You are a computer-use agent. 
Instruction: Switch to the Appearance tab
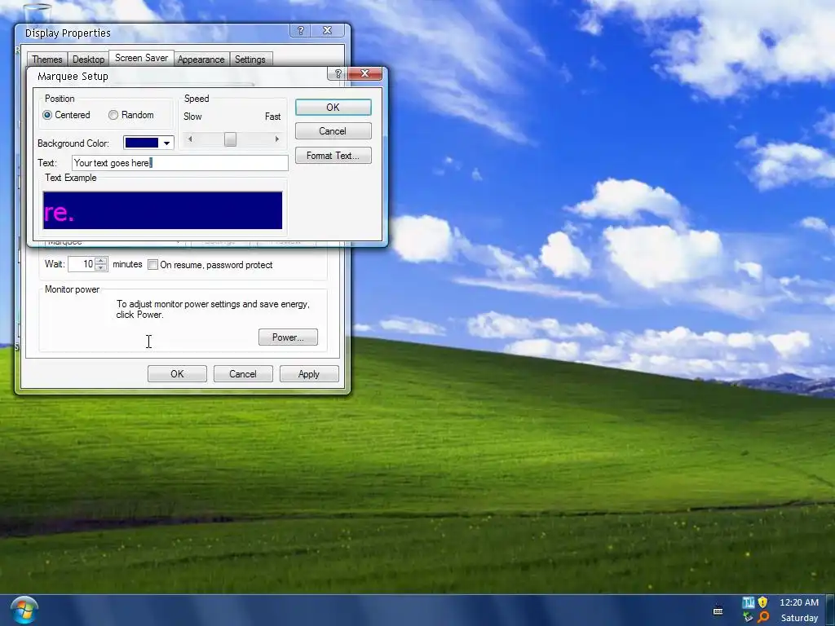click(x=201, y=59)
